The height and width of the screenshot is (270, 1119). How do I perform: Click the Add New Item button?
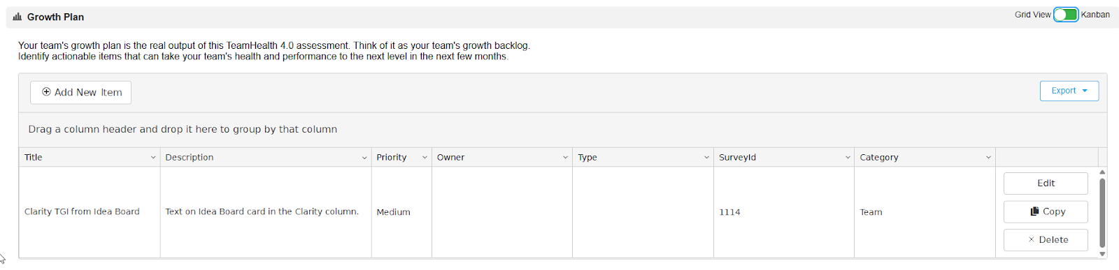pos(81,92)
